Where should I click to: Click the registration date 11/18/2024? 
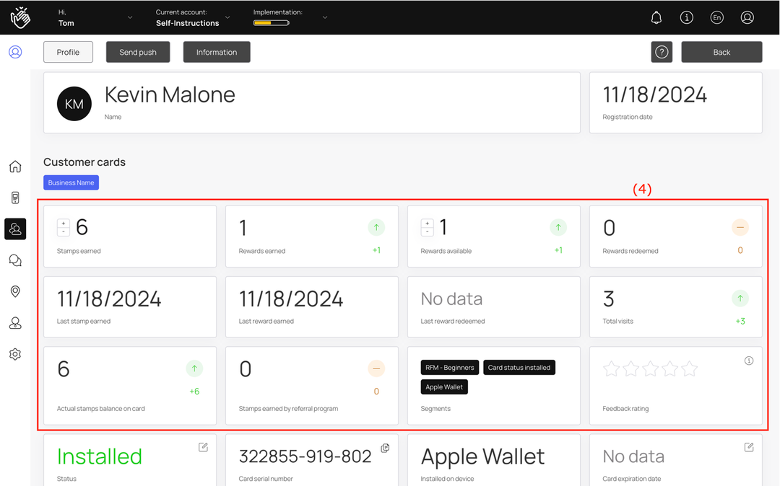tap(654, 94)
